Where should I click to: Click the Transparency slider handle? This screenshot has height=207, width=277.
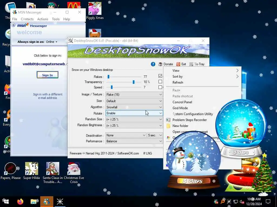134,82
